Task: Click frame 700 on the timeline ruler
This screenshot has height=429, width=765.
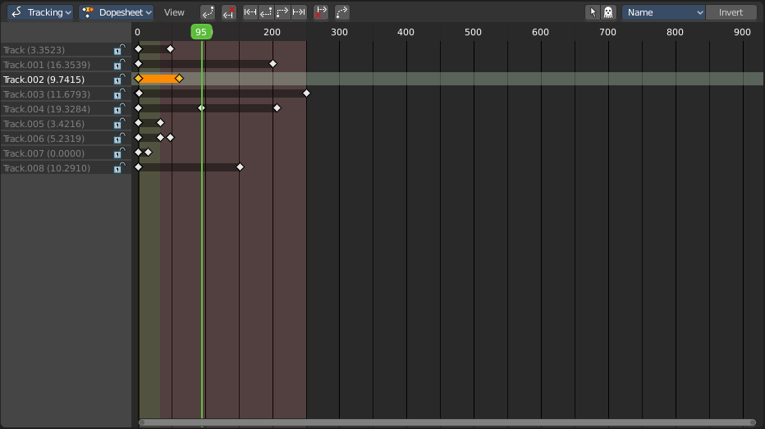Action: (608, 32)
